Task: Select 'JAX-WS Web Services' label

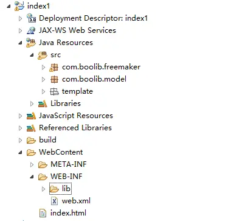Action: (77, 30)
